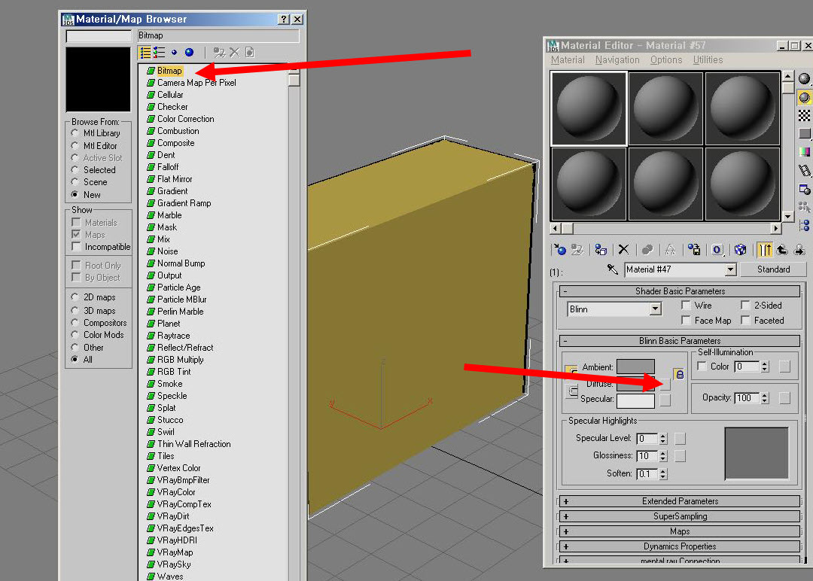813x581 pixels.
Task: Click Update Scene Materials from Library icon
Action: tap(219, 53)
